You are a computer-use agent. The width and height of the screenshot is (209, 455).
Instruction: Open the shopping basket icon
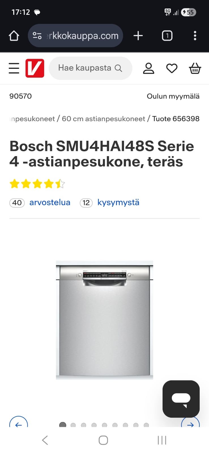tap(195, 68)
